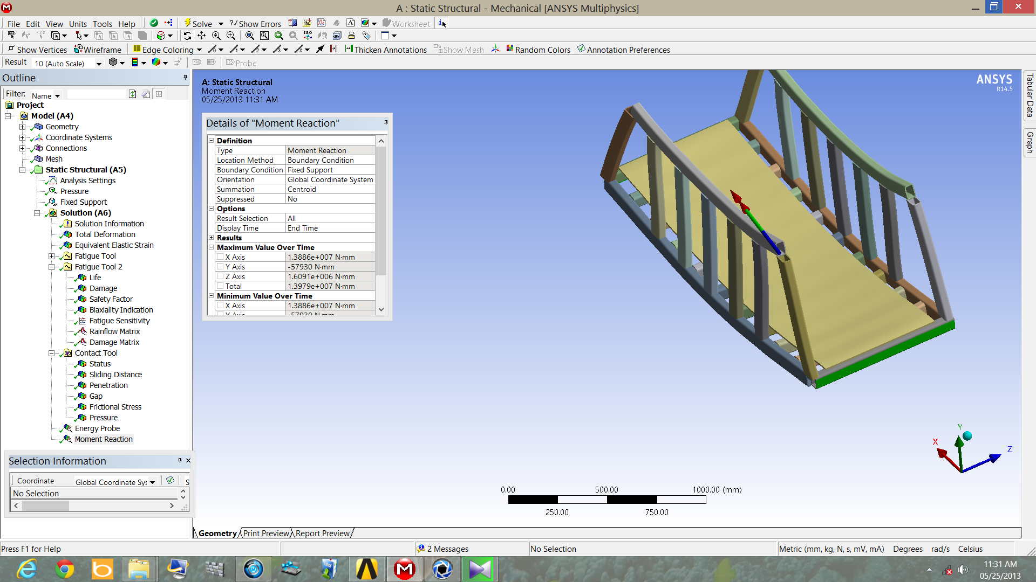Screen dimensions: 1036x582
Task: Toggle Wireframe display mode
Action: (x=98, y=49)
